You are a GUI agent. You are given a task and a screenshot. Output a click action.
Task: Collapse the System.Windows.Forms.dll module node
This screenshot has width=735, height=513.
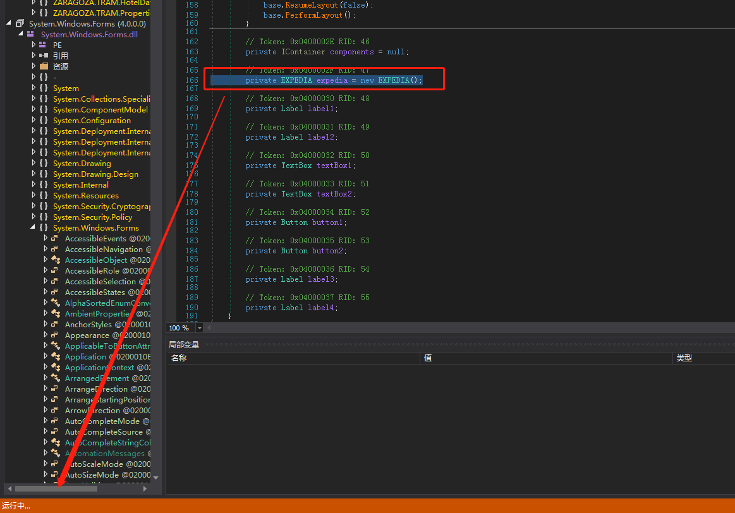click(x=21, y=33)
